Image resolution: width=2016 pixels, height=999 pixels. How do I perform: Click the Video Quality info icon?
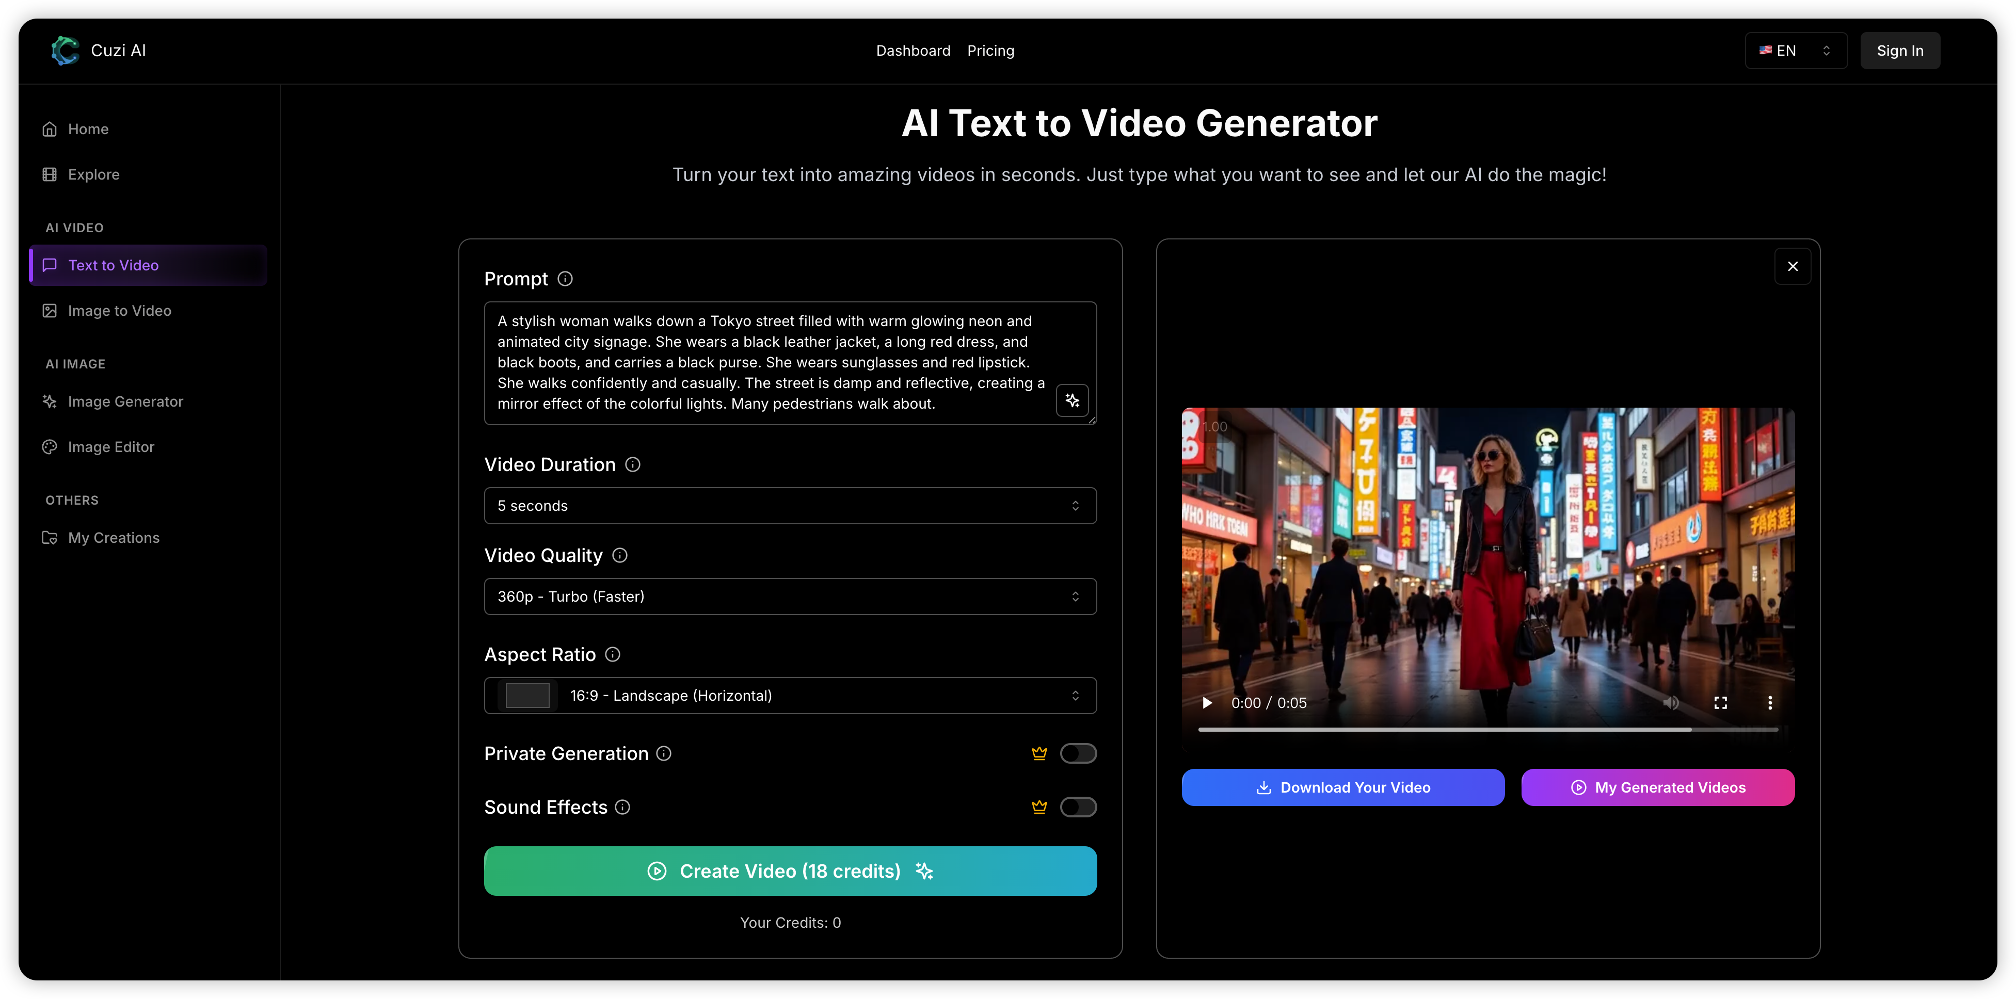pos(620,555)
